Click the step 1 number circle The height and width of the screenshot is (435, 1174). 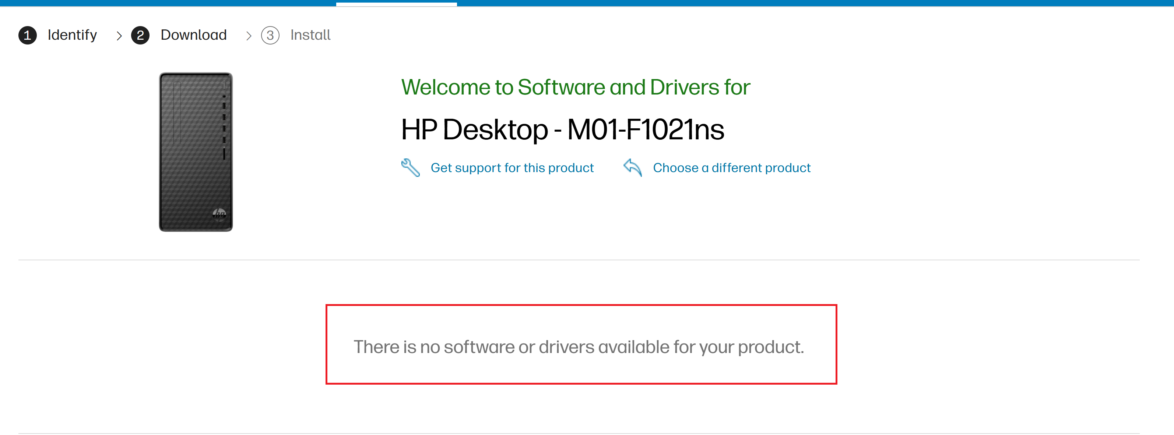coord(27,36)
